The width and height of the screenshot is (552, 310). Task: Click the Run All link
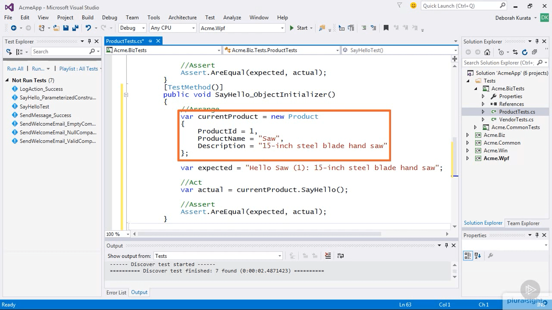[15, 69]
